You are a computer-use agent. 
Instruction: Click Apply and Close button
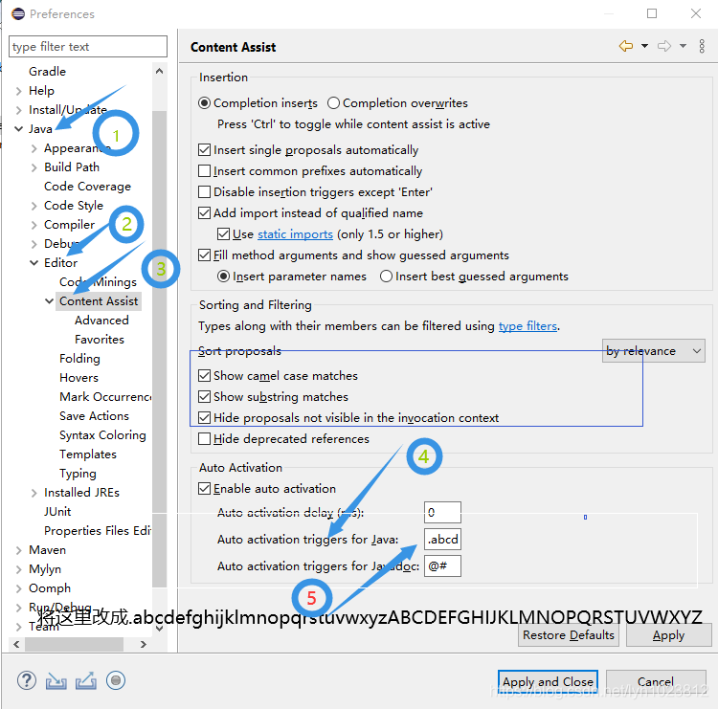[548, 682]
